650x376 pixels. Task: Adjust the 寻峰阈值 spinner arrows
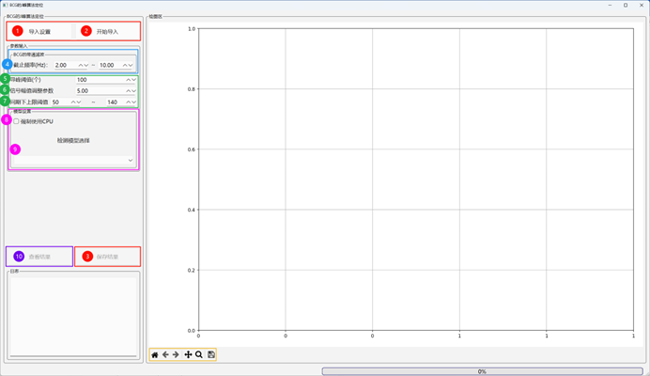(132, 80)
